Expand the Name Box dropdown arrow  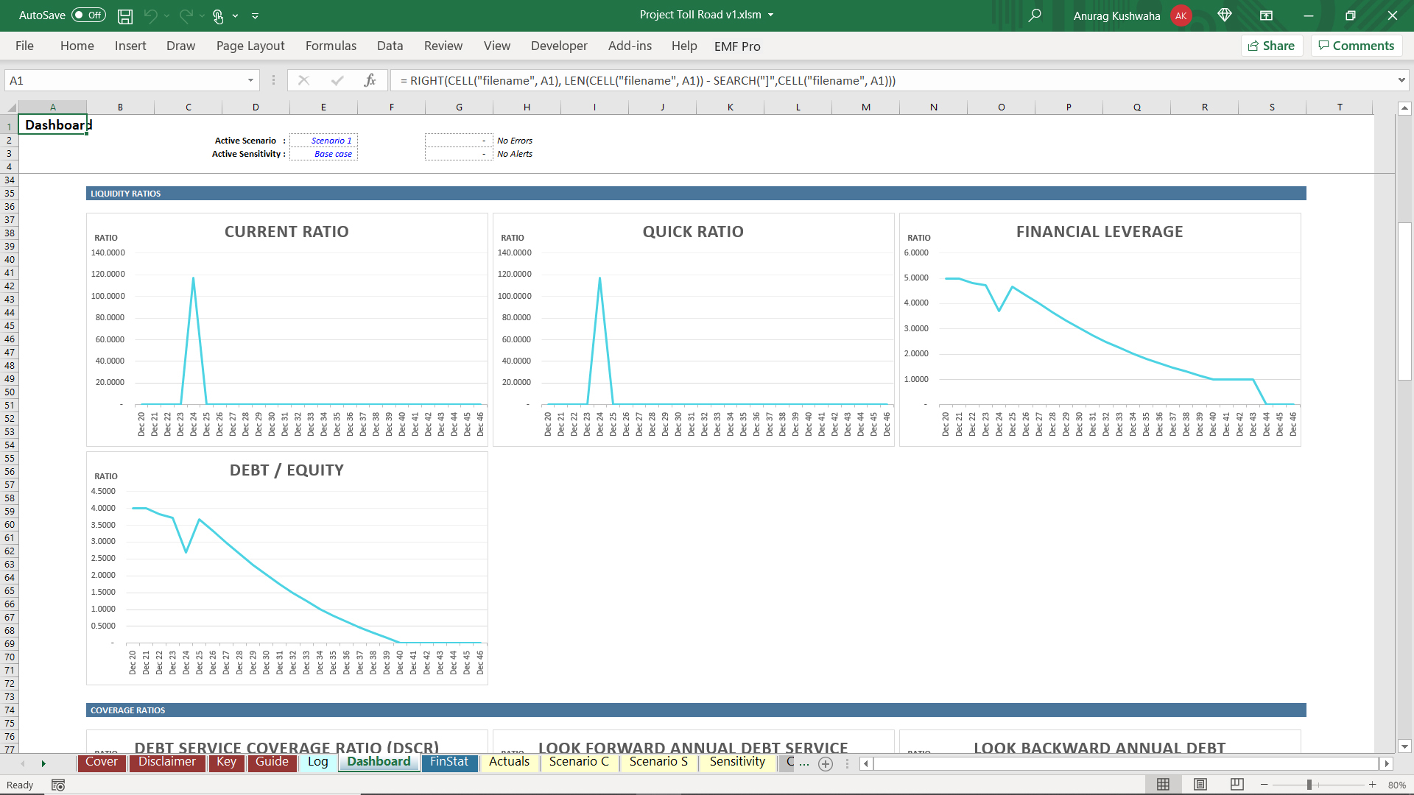(x=250, y=80)
